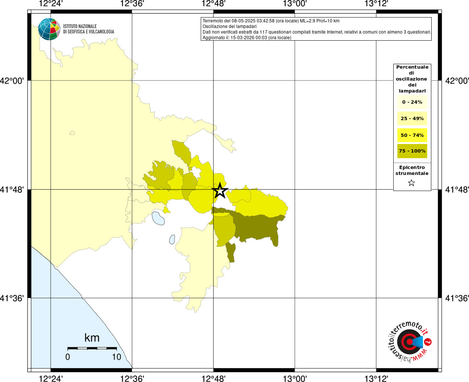Click the 'Aggiornato il: 15-03-2026' line
Image resolution: width=469 pixels, height=382 pixels.
(x=247, y=38)
